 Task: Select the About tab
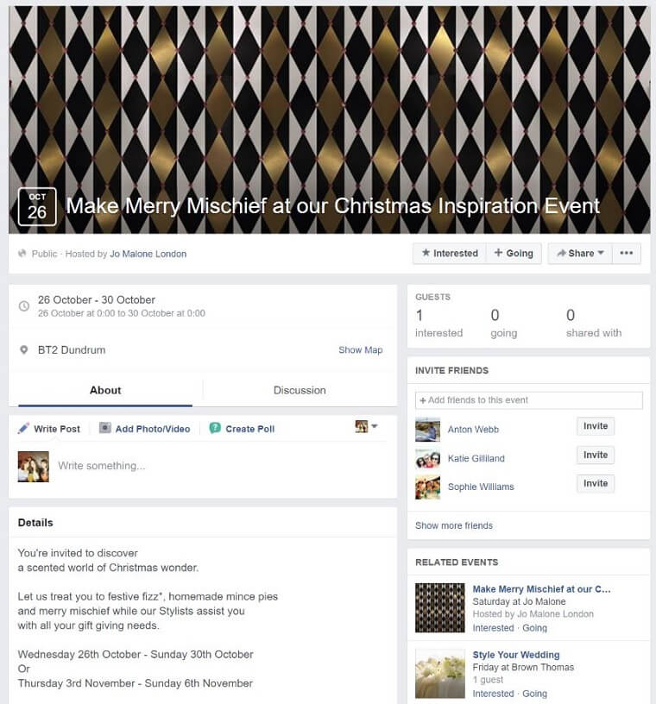point(105,390)
